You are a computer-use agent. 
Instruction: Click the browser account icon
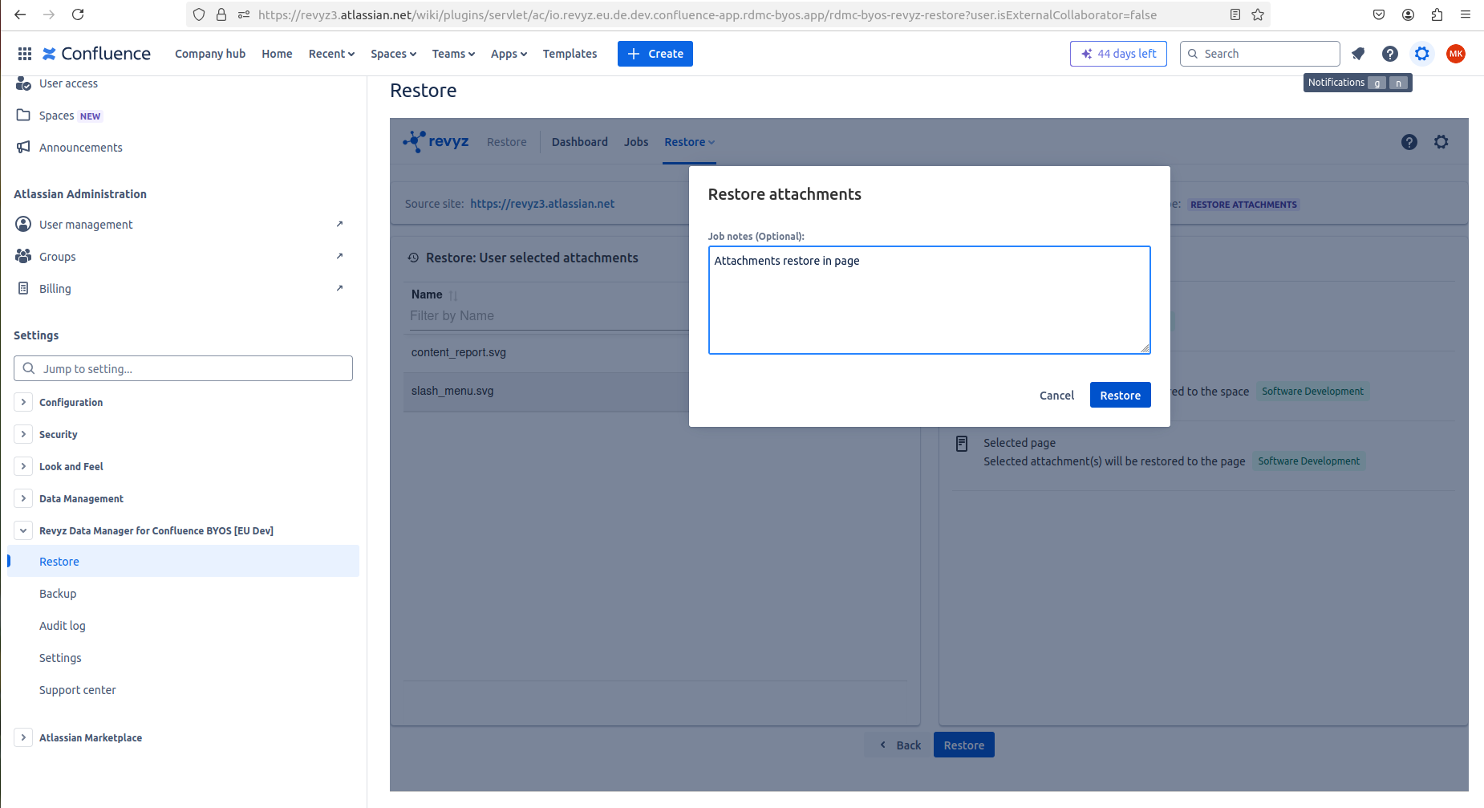click(1408, 14)
